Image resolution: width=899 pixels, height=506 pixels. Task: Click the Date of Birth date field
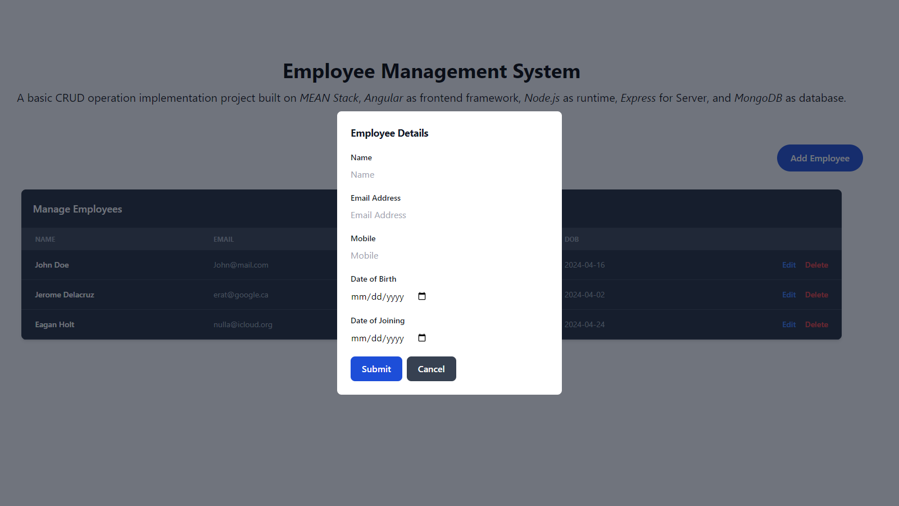pos(389,297)
